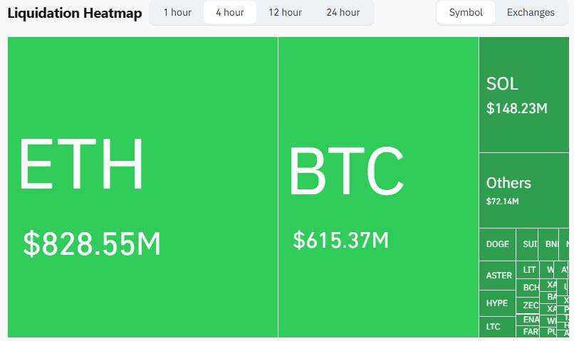Image resolution: width=574 pixels, height=341 pixels.
Task: Select the Symbol view toggle
Action: click(466, 13)
